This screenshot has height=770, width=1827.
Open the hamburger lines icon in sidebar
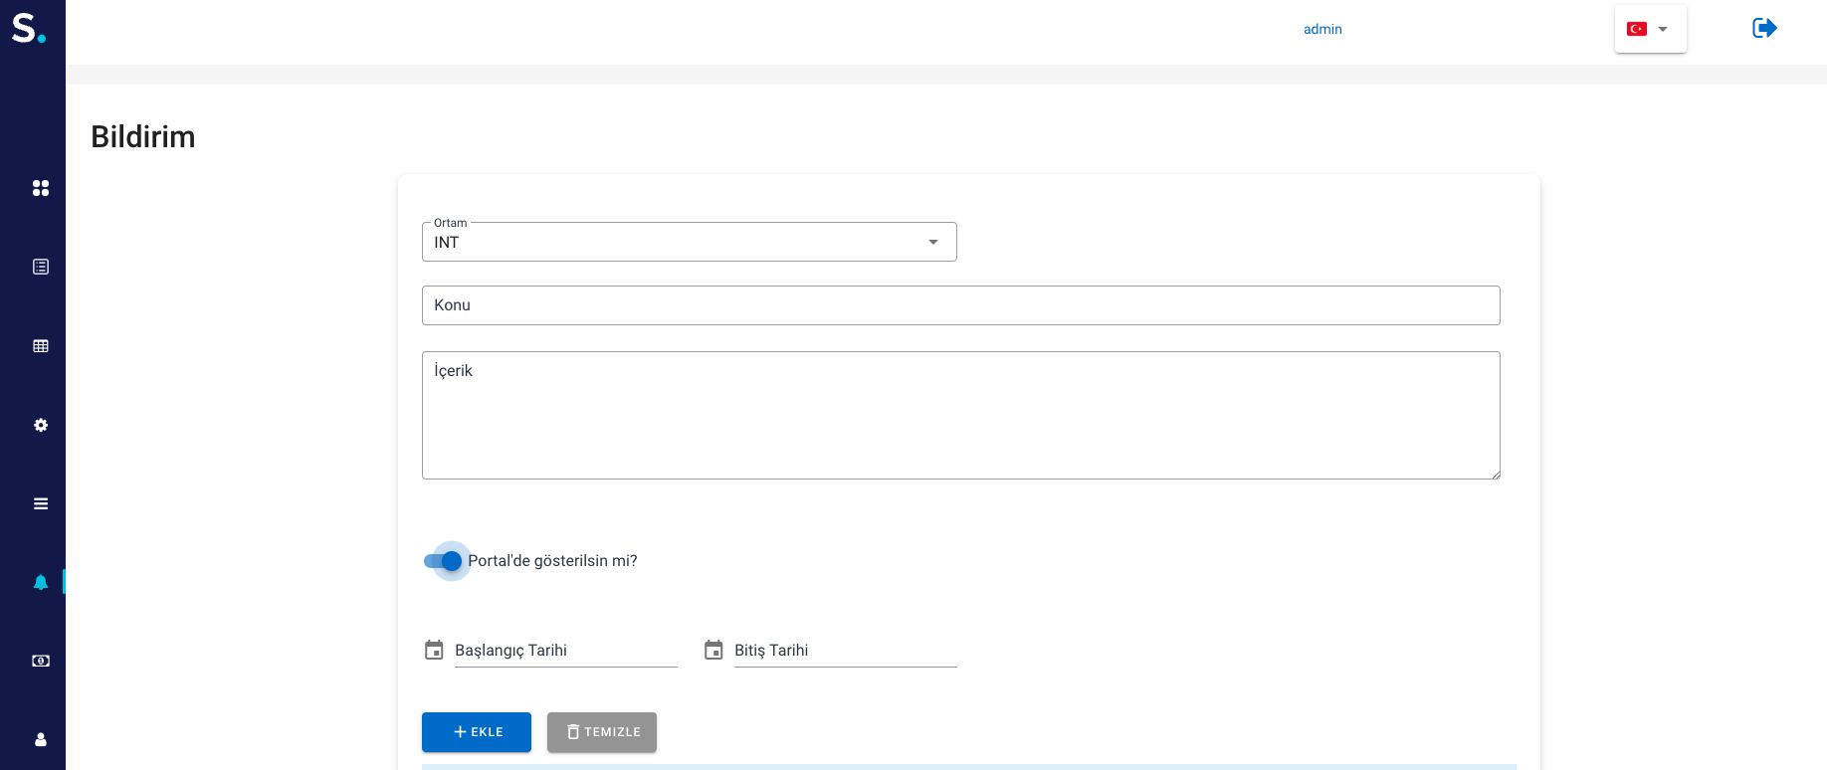[41, 503]
